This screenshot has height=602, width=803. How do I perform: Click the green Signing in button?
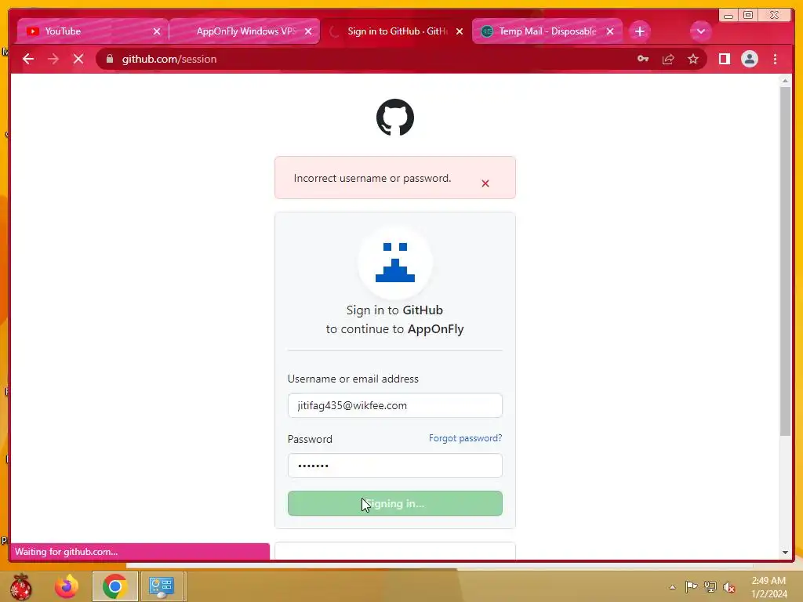pyautogui.click(x=395, y=504)
